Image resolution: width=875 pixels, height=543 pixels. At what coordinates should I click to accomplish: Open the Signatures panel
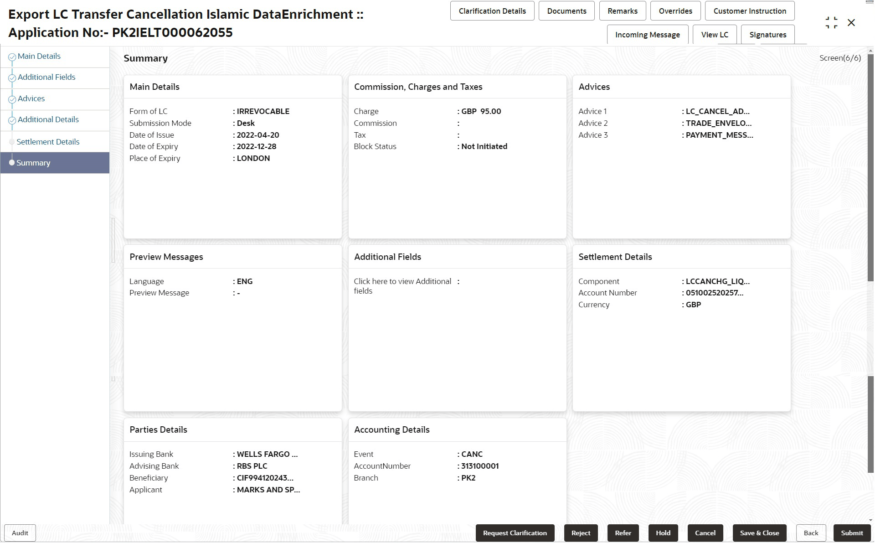coord(767,35)
